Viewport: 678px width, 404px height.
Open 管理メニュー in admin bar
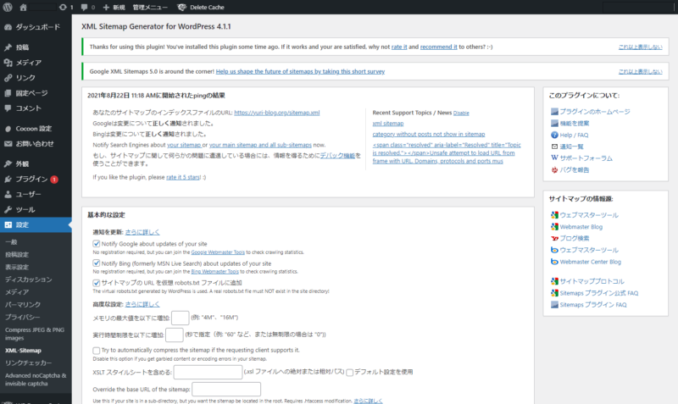coord(150,8)
